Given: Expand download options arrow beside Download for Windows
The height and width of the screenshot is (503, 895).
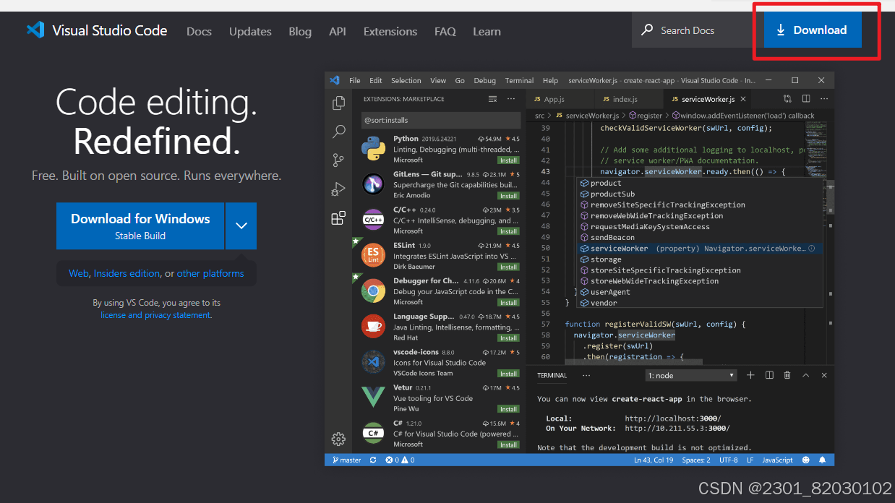Looking at the screenshot, I should 241,225.
